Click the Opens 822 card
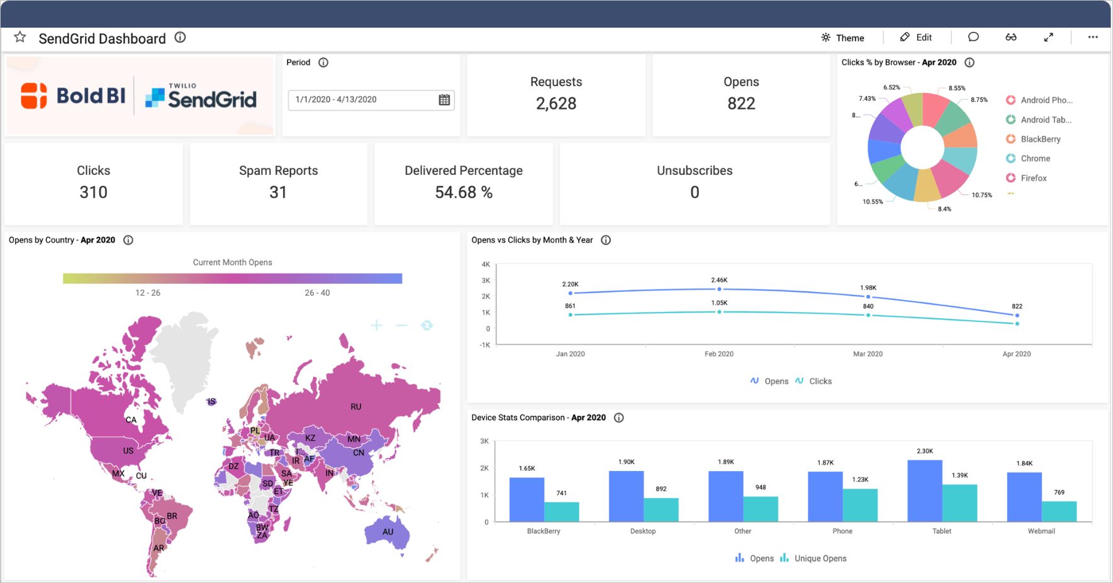This screenshot has width=1113, height=583. (x=741, y=95)
